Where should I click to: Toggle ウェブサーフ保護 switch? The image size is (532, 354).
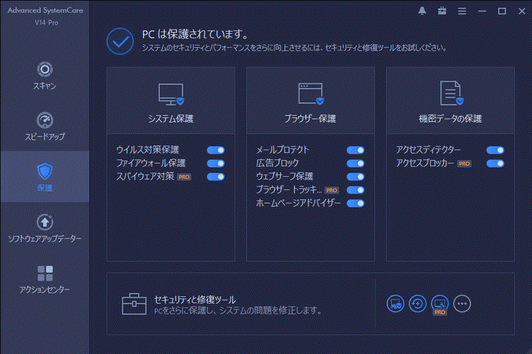point(356,177)
